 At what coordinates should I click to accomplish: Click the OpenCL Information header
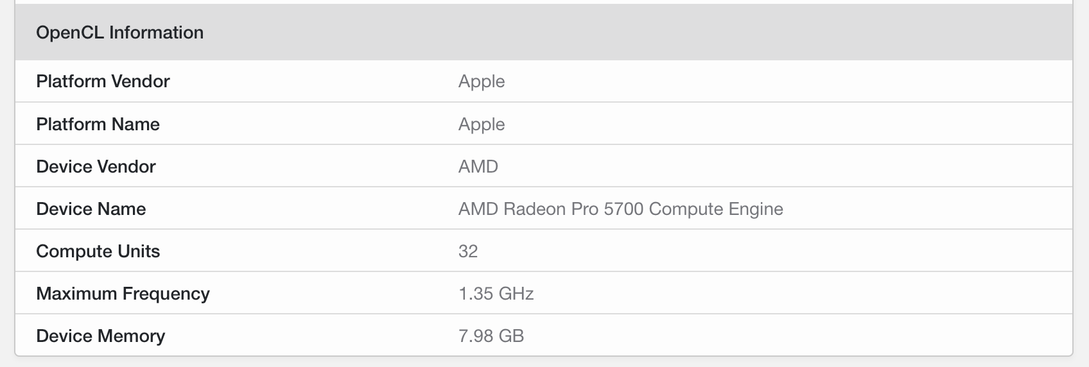(x=120, y=33)
